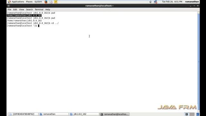Image resolution: width=206 pixels, height=116 pixels.
Task: Open the date and time clock
Action: [x=172, y=2]
